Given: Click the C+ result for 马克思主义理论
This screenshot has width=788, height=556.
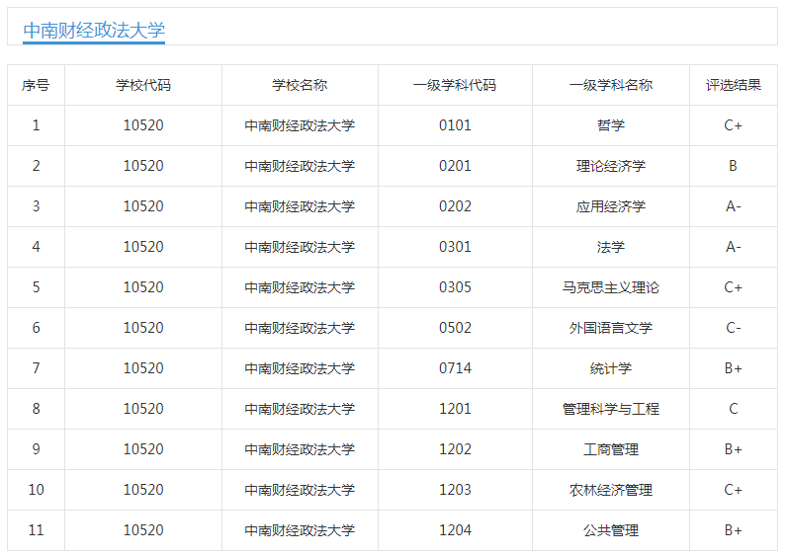Looking at the screenshot, I should [734, 287].
